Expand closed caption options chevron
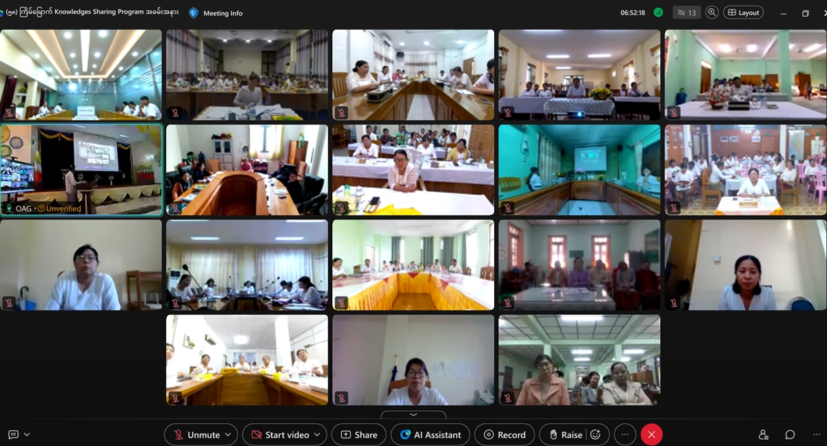Viewport: 827px width, 446px height. tap(27, 434)
